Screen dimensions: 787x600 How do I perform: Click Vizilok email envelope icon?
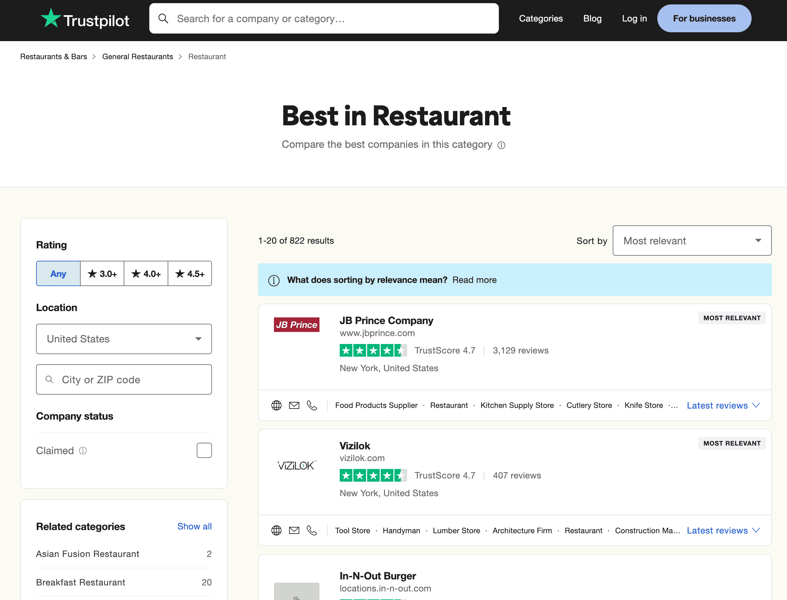pyautogui.click(x=294, y=530)
